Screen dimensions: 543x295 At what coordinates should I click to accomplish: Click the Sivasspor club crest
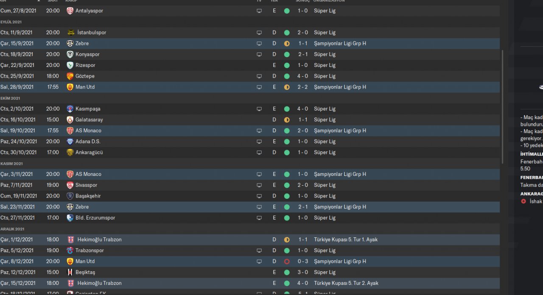click(x=70, y=185)
